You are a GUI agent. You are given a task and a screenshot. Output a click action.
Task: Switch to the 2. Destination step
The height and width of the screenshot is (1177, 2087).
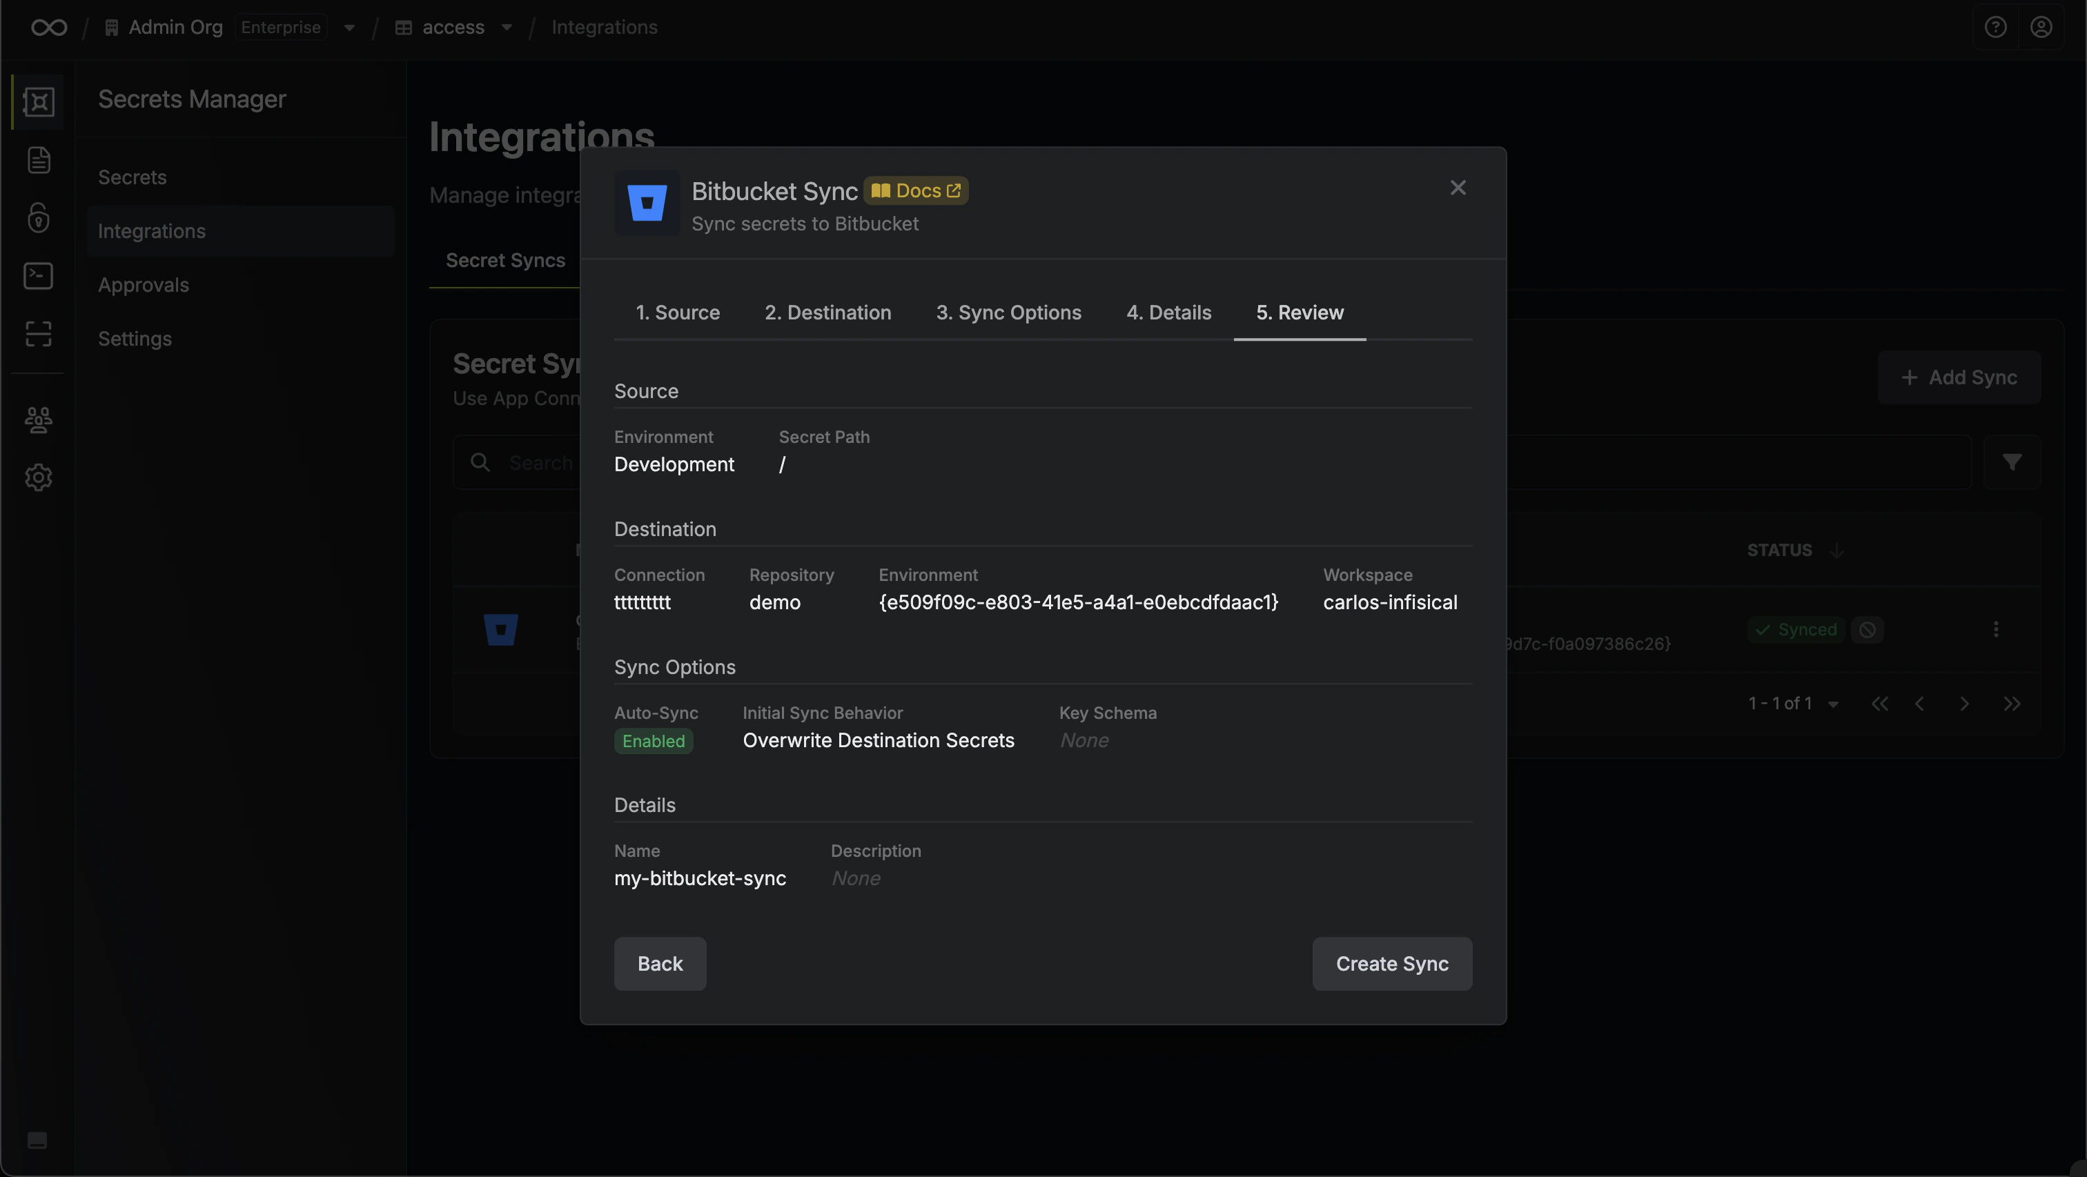[x=827, y=313]
